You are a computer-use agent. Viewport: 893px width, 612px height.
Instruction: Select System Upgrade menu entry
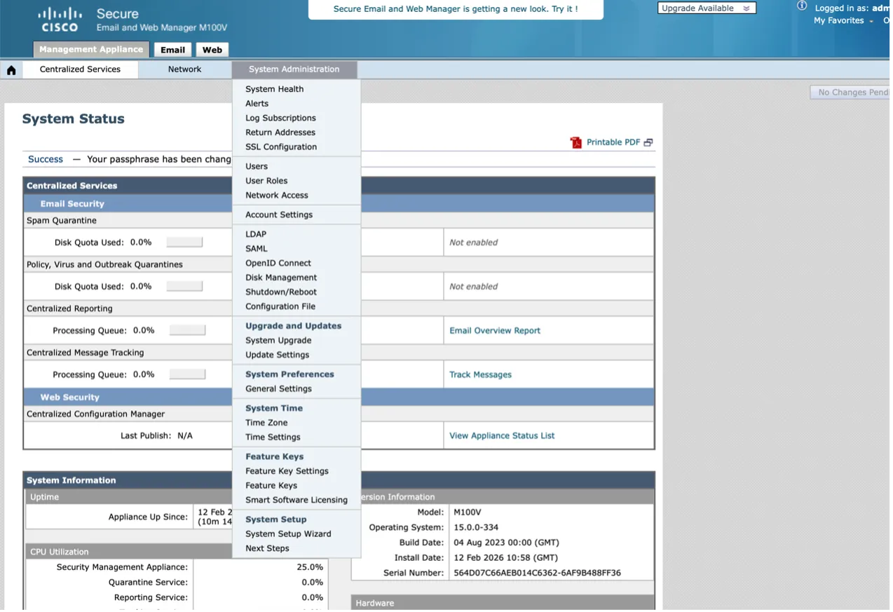[278, 340]
